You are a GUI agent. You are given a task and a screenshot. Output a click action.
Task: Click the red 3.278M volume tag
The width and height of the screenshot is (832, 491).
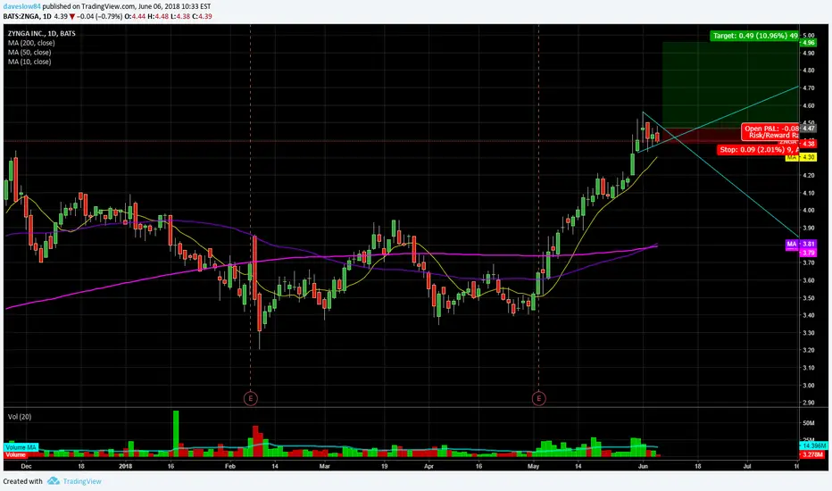coord(813,454)
